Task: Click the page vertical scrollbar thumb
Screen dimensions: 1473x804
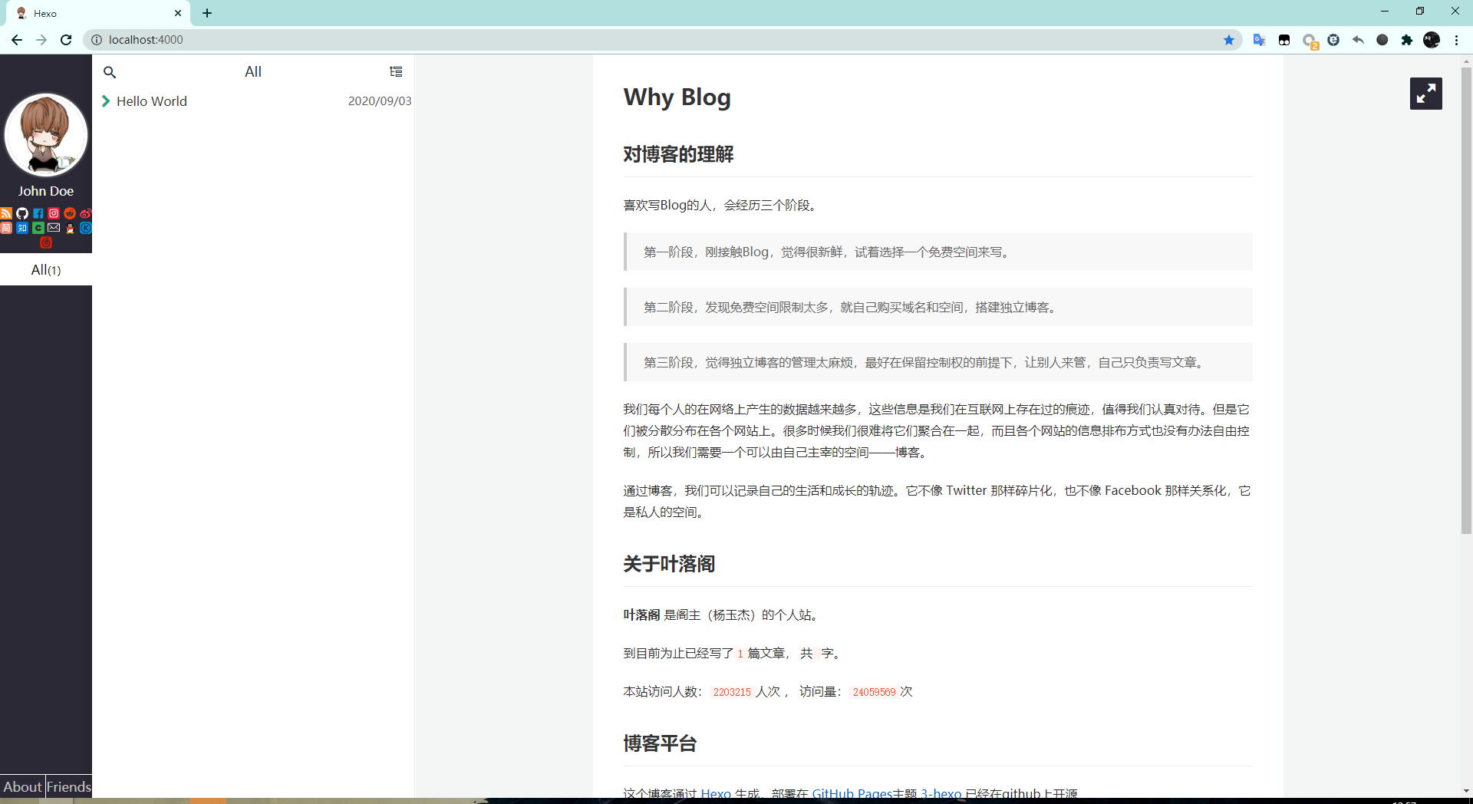Action: coord(1466,299)
